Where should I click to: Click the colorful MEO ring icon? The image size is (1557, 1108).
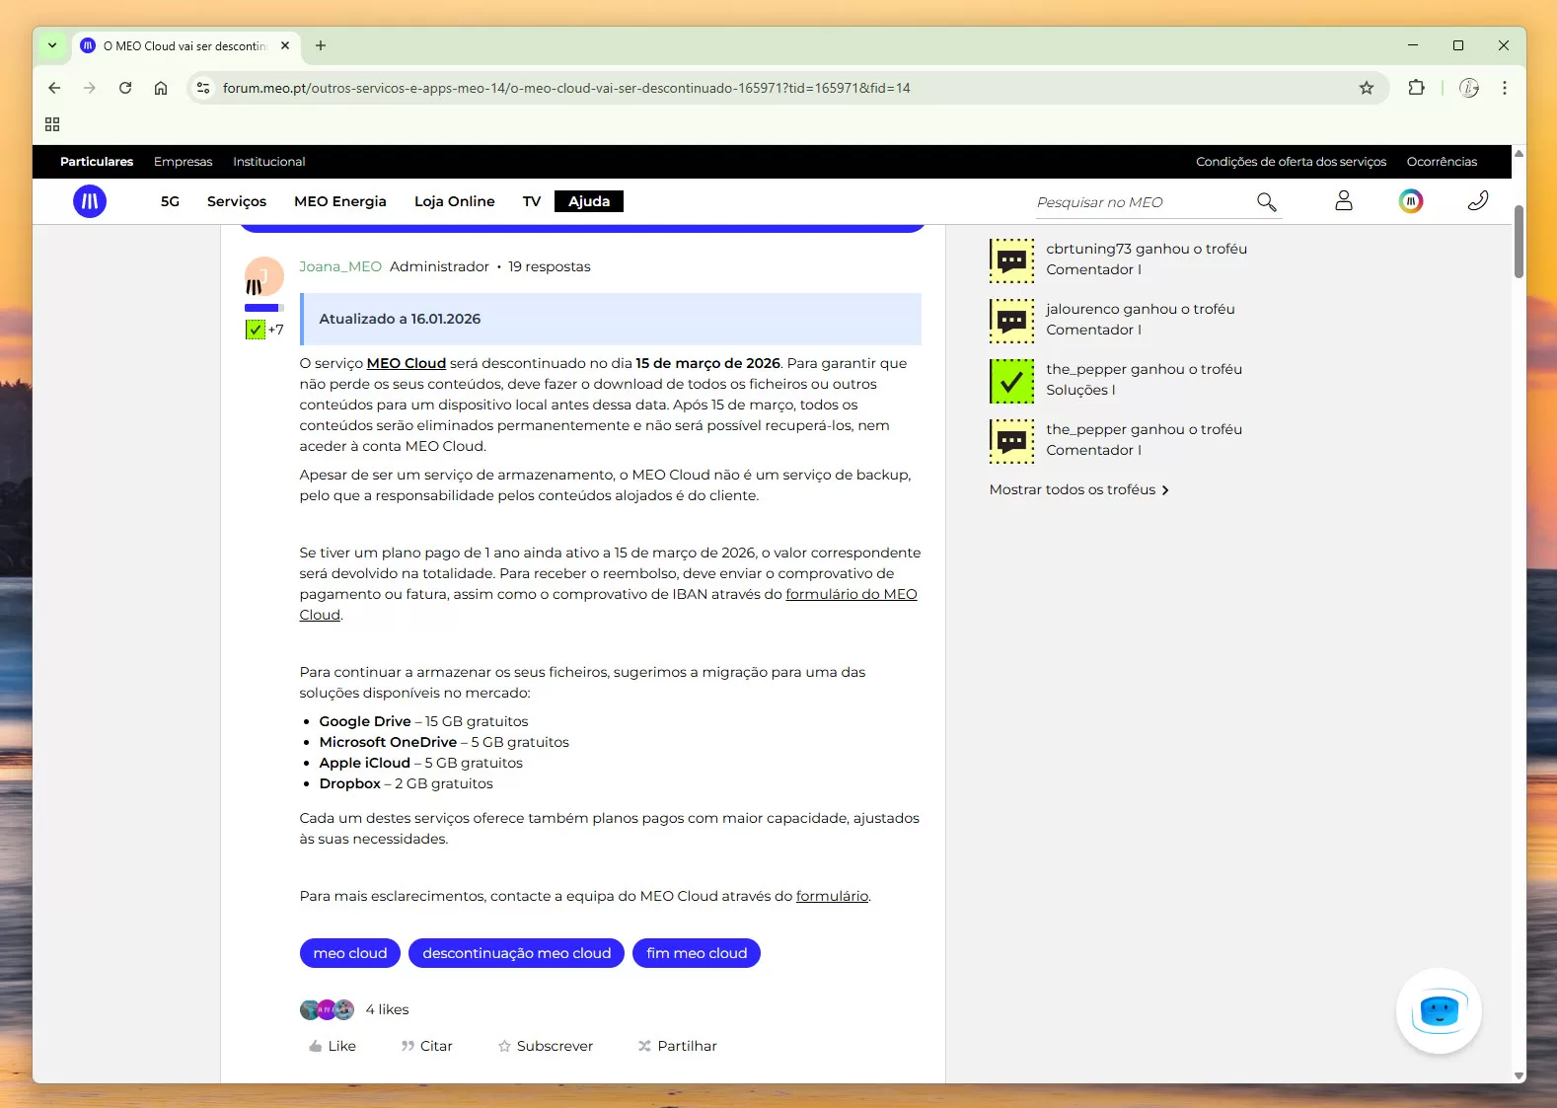(x=1411, y=201)
